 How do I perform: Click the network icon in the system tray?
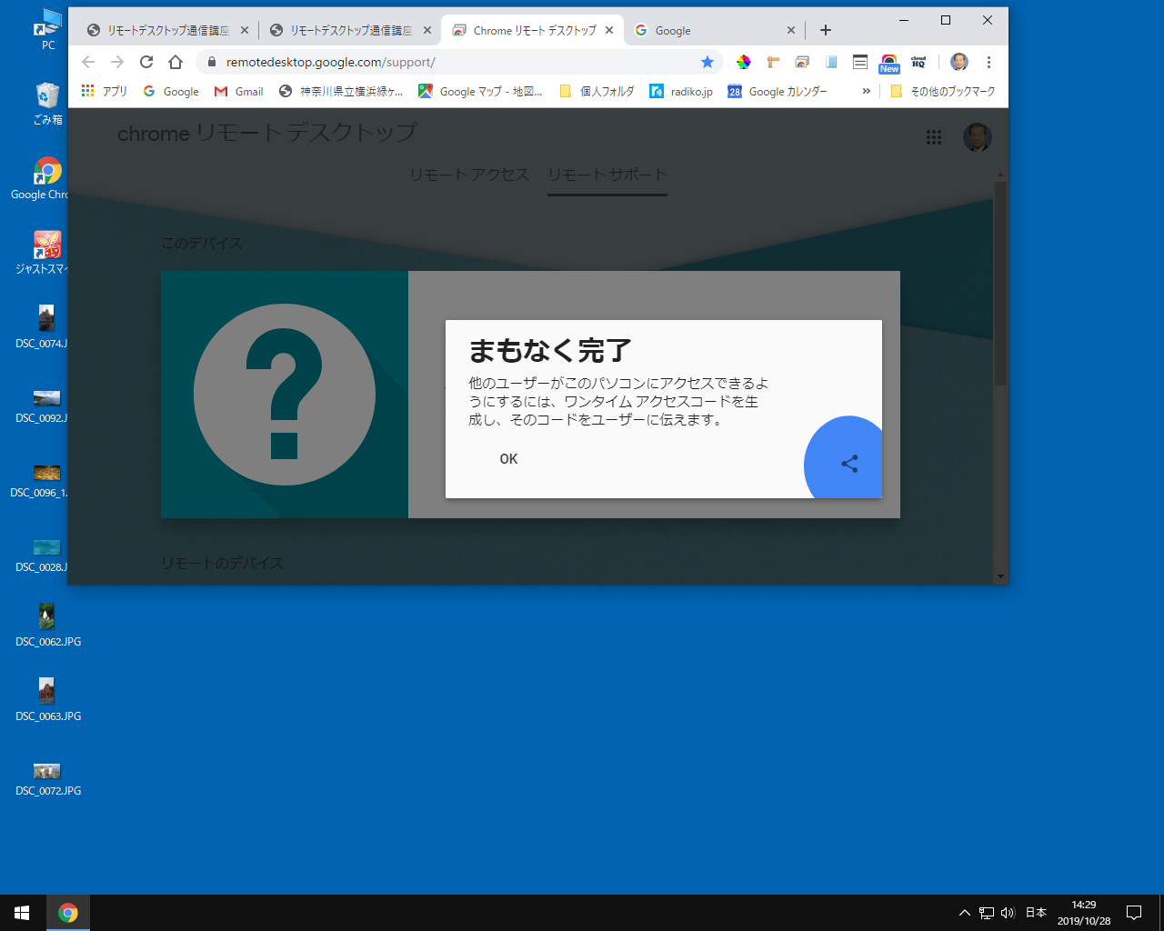tap(987, 913)
